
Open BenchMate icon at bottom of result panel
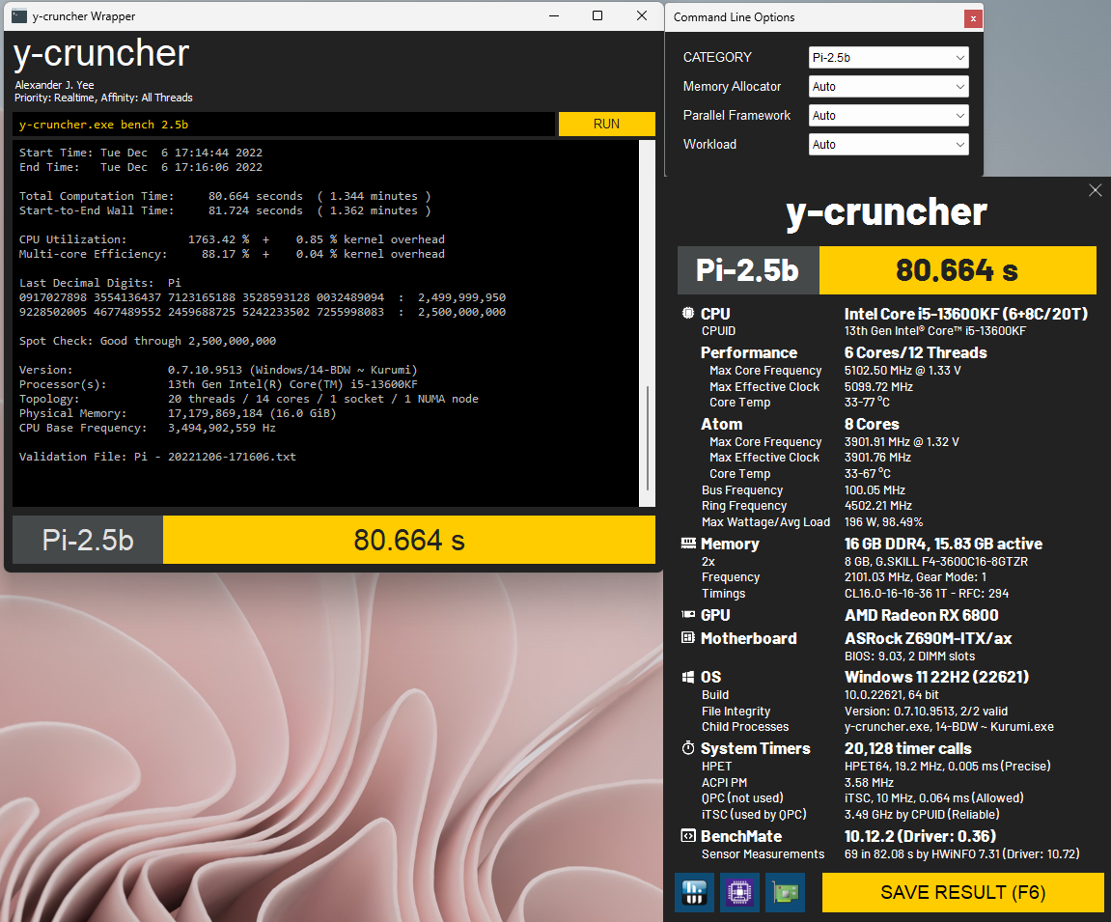pos(694,891)
